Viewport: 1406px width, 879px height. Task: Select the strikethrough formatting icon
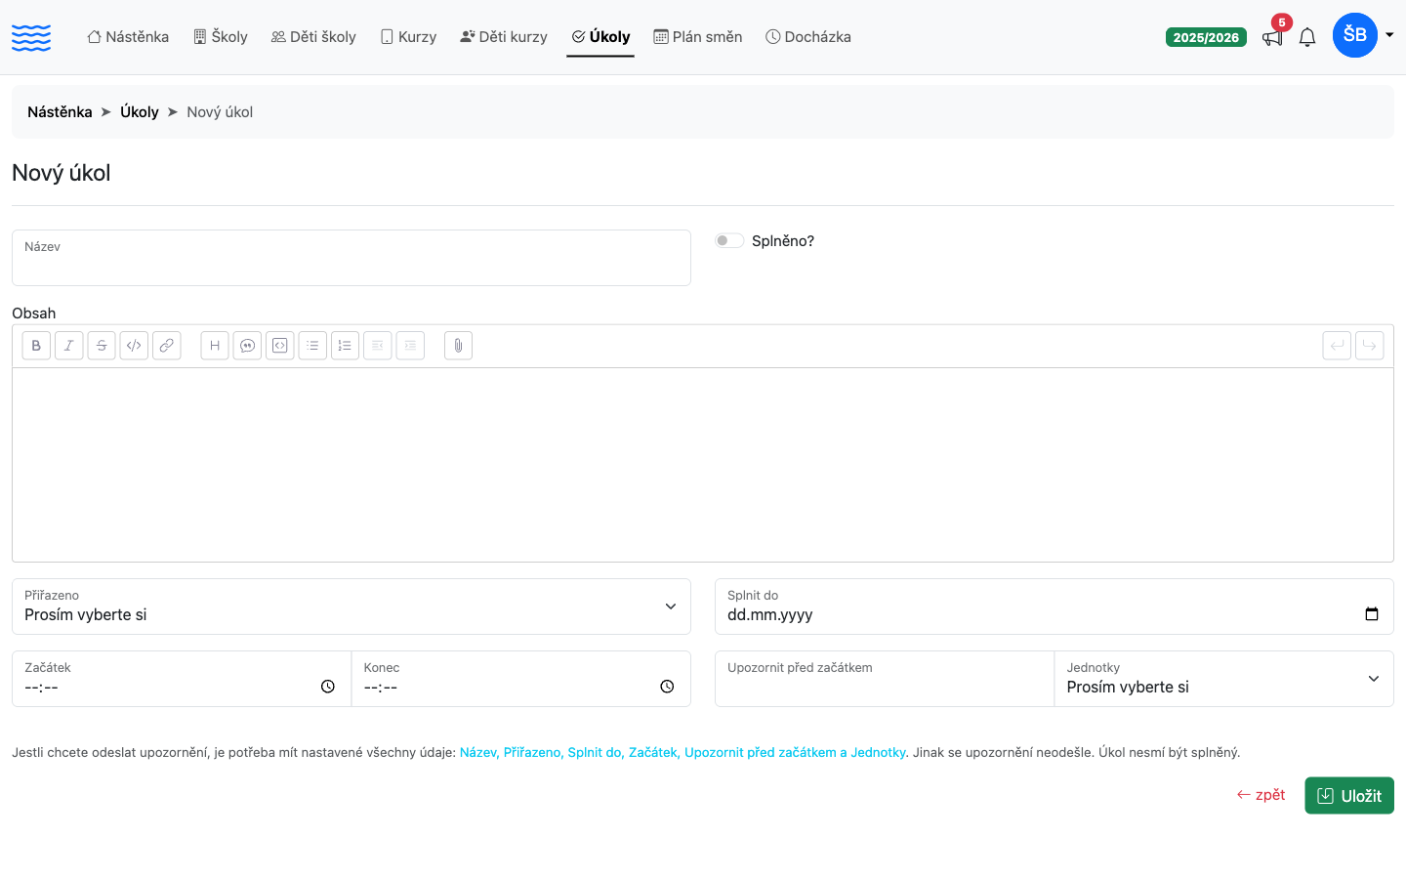[x=102, y=346]
